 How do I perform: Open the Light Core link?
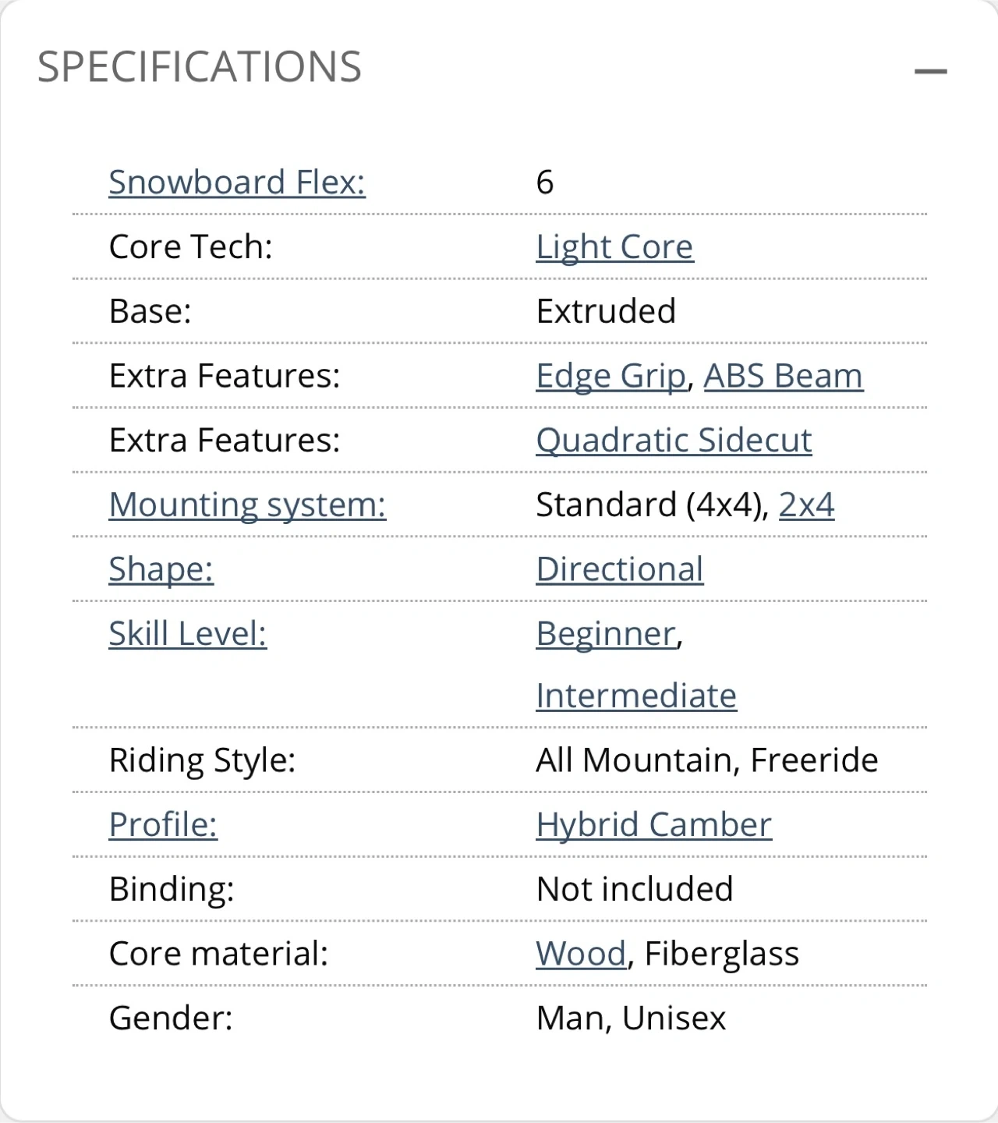tap(614, 247)
